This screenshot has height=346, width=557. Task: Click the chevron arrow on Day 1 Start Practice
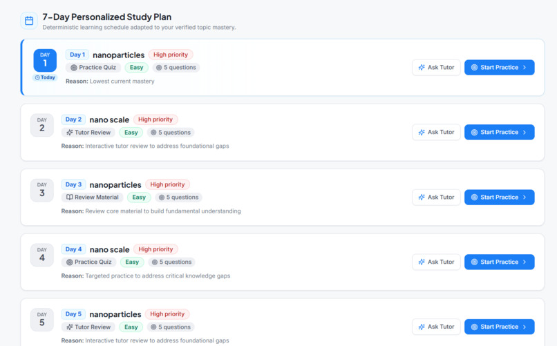pyautogui.click(x=525, y=68)
